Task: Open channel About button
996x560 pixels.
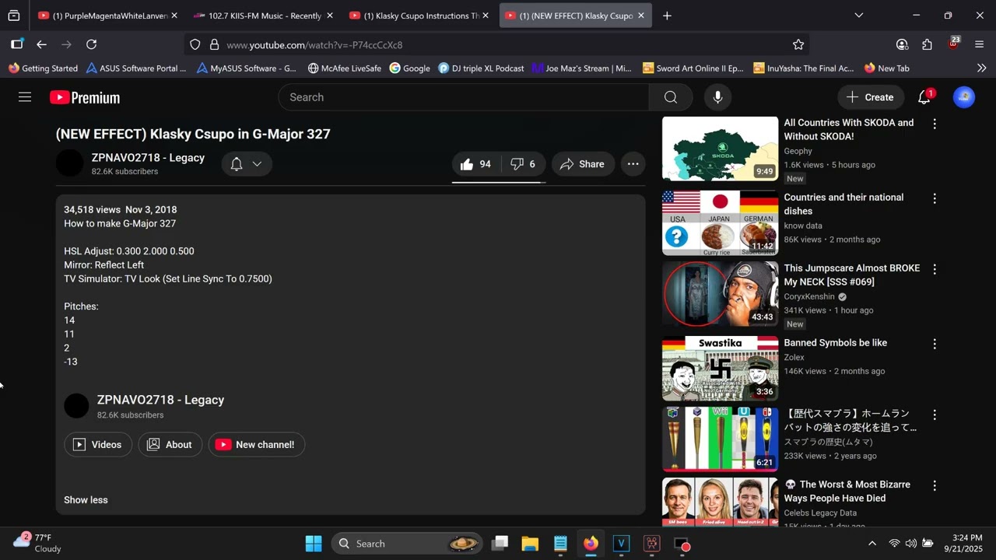Action: coord(170,445)
